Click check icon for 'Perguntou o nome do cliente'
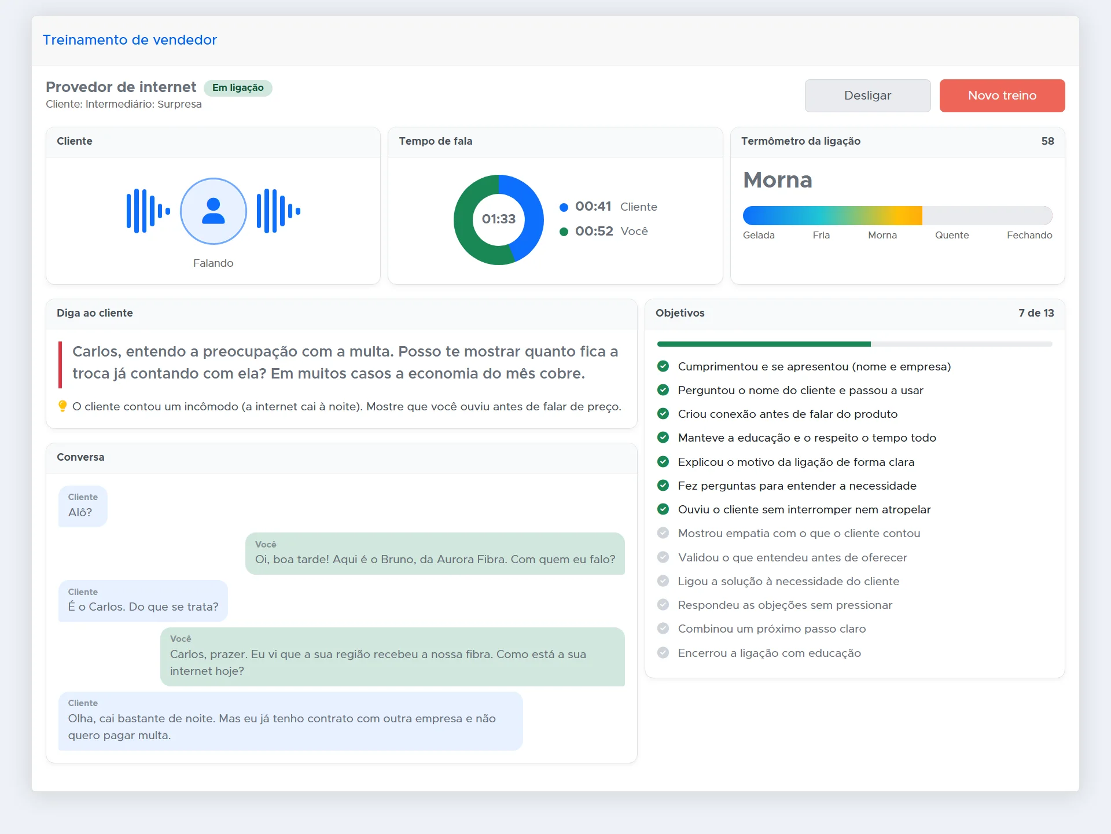This screenshot has height=834, width=1111. (663, 390)
